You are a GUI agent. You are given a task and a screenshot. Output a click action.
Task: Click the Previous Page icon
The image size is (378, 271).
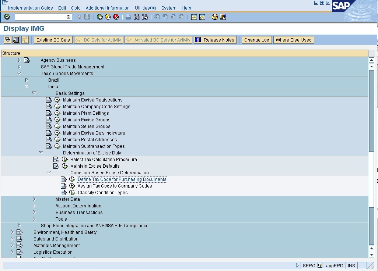(165, 17)
